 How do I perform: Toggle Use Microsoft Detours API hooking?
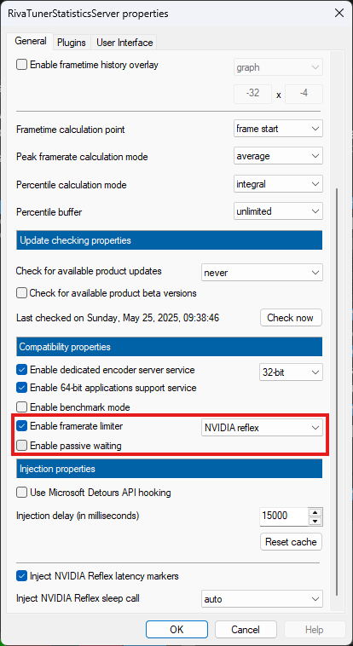click(21, 493)
